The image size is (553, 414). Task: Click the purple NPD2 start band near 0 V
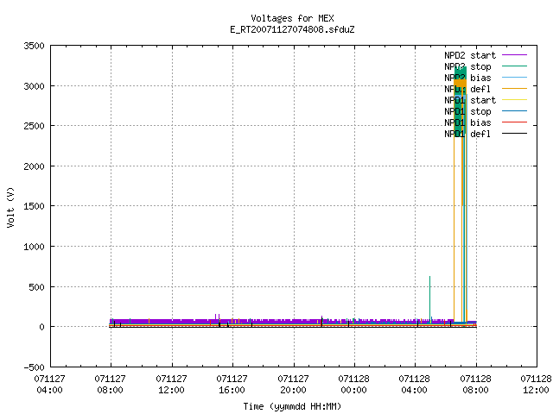pyautogui.click(x=283, y=322)
